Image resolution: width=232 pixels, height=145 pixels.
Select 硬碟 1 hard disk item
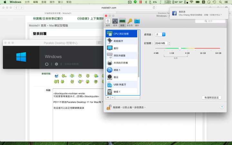[121, 92]
